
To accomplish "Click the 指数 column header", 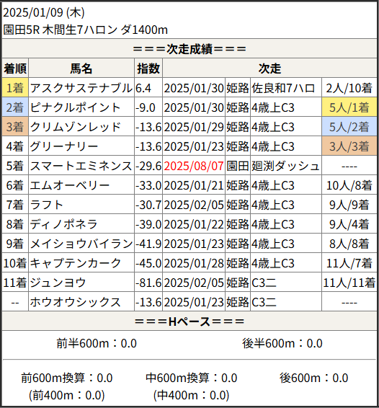I will [x=148, y=68].
